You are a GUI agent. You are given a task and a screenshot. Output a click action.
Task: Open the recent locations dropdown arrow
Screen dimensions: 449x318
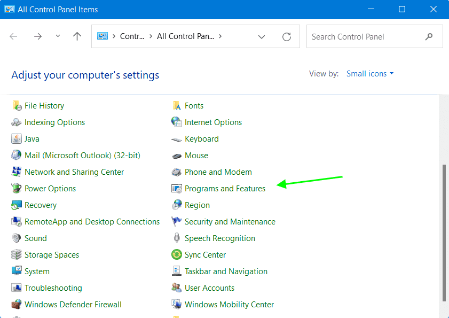point(58,36)
